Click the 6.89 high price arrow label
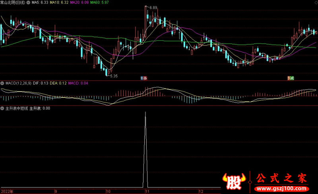Viewport: 318px width, 194px height. pos(152,8)
